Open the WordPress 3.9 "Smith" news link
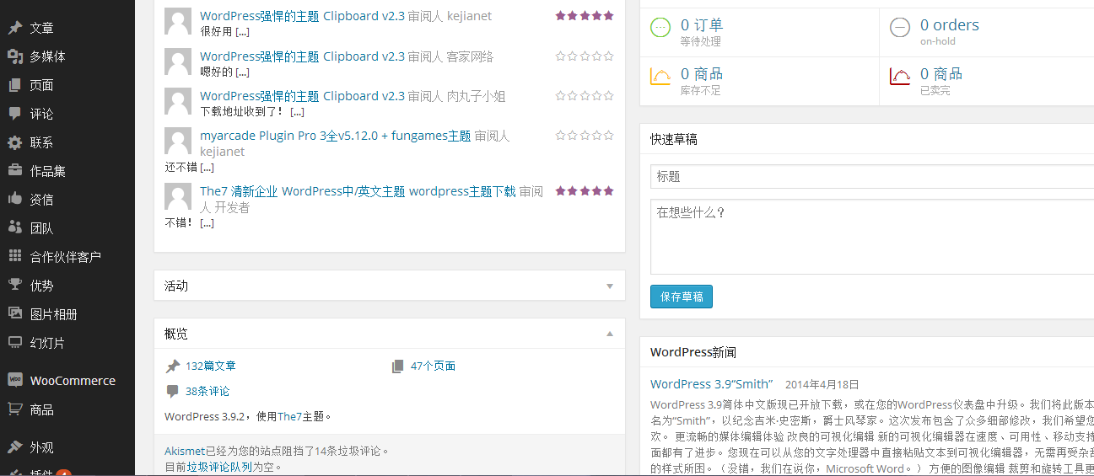 711,384
